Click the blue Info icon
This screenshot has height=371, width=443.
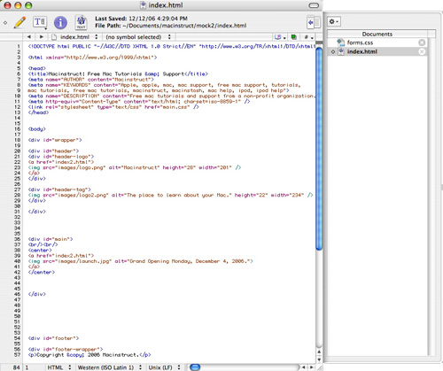tap(60, 22)
